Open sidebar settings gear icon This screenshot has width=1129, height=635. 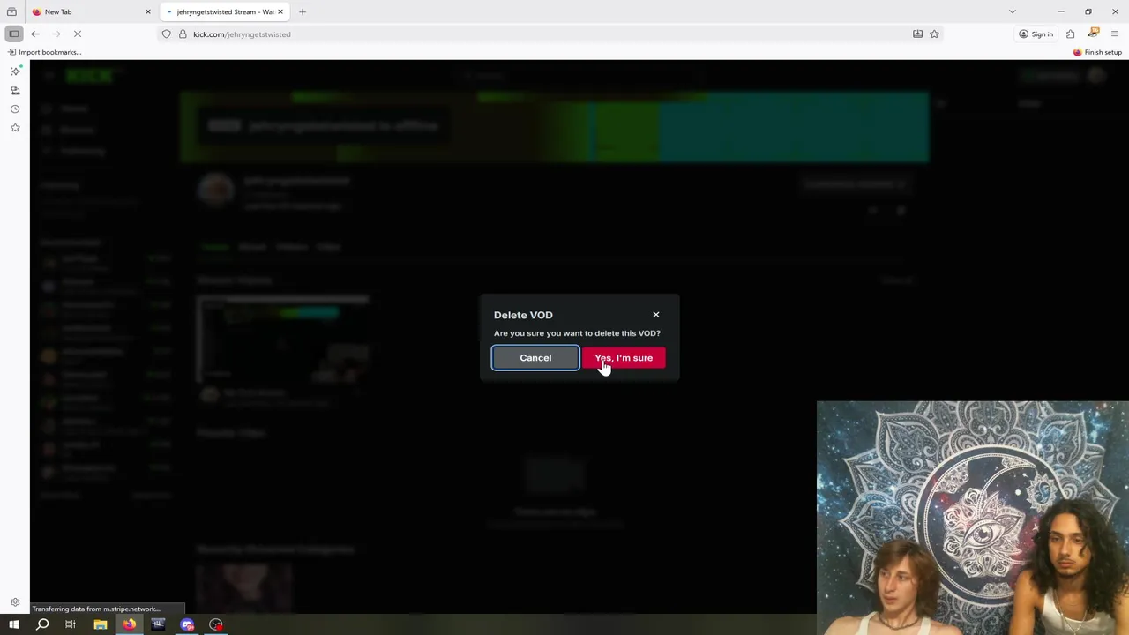[15, 602]
